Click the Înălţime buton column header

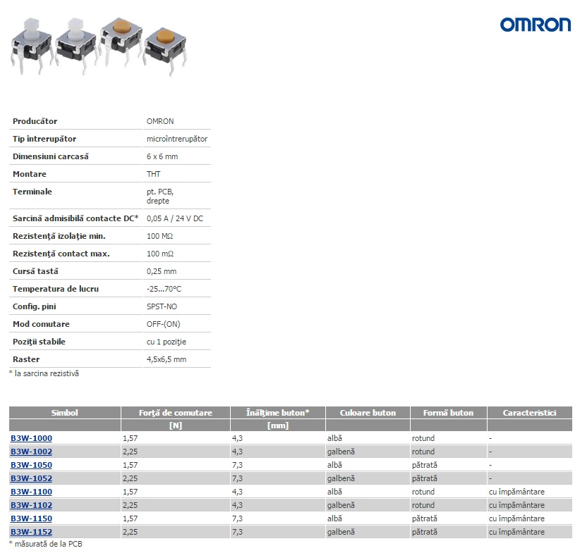(x=278, y=413)
